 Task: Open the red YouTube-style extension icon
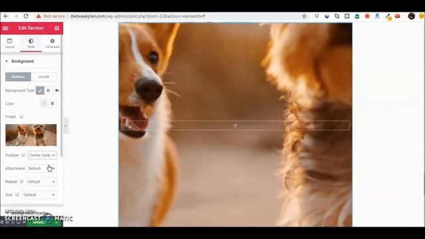pos(397,16)
